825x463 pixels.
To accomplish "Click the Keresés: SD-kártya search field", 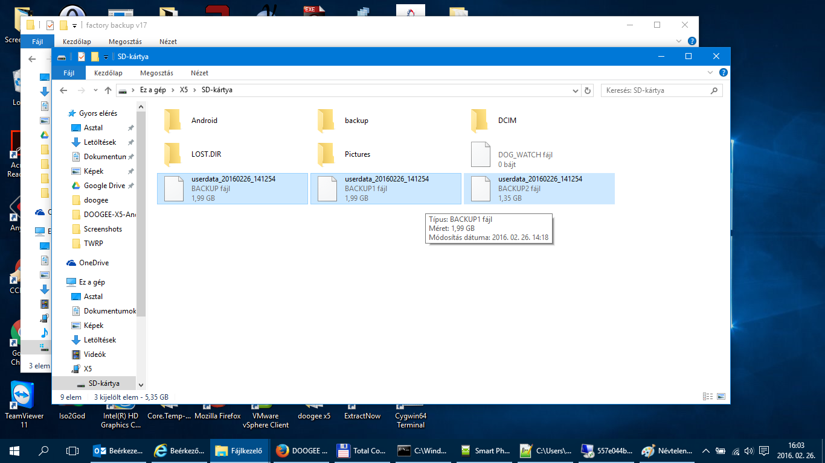I will [x=655, y=90].
